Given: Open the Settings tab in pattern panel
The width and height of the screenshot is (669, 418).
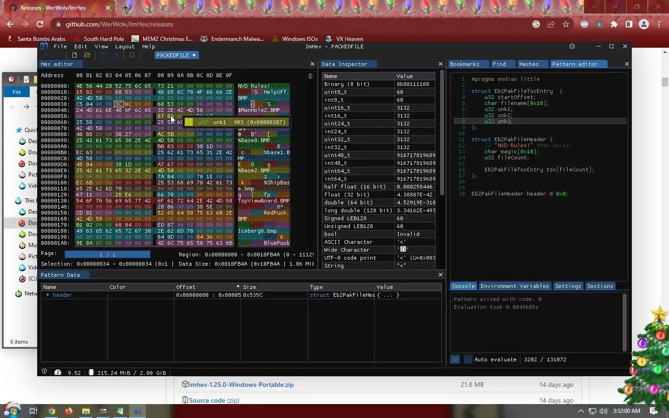Looking at the screenshot, I should 568,286.
